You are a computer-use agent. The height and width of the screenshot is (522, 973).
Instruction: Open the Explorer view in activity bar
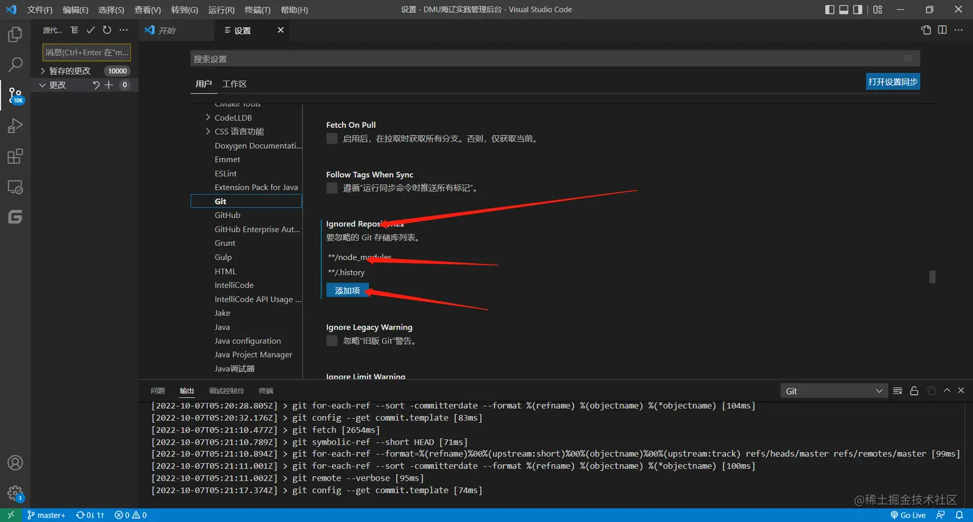15,34
